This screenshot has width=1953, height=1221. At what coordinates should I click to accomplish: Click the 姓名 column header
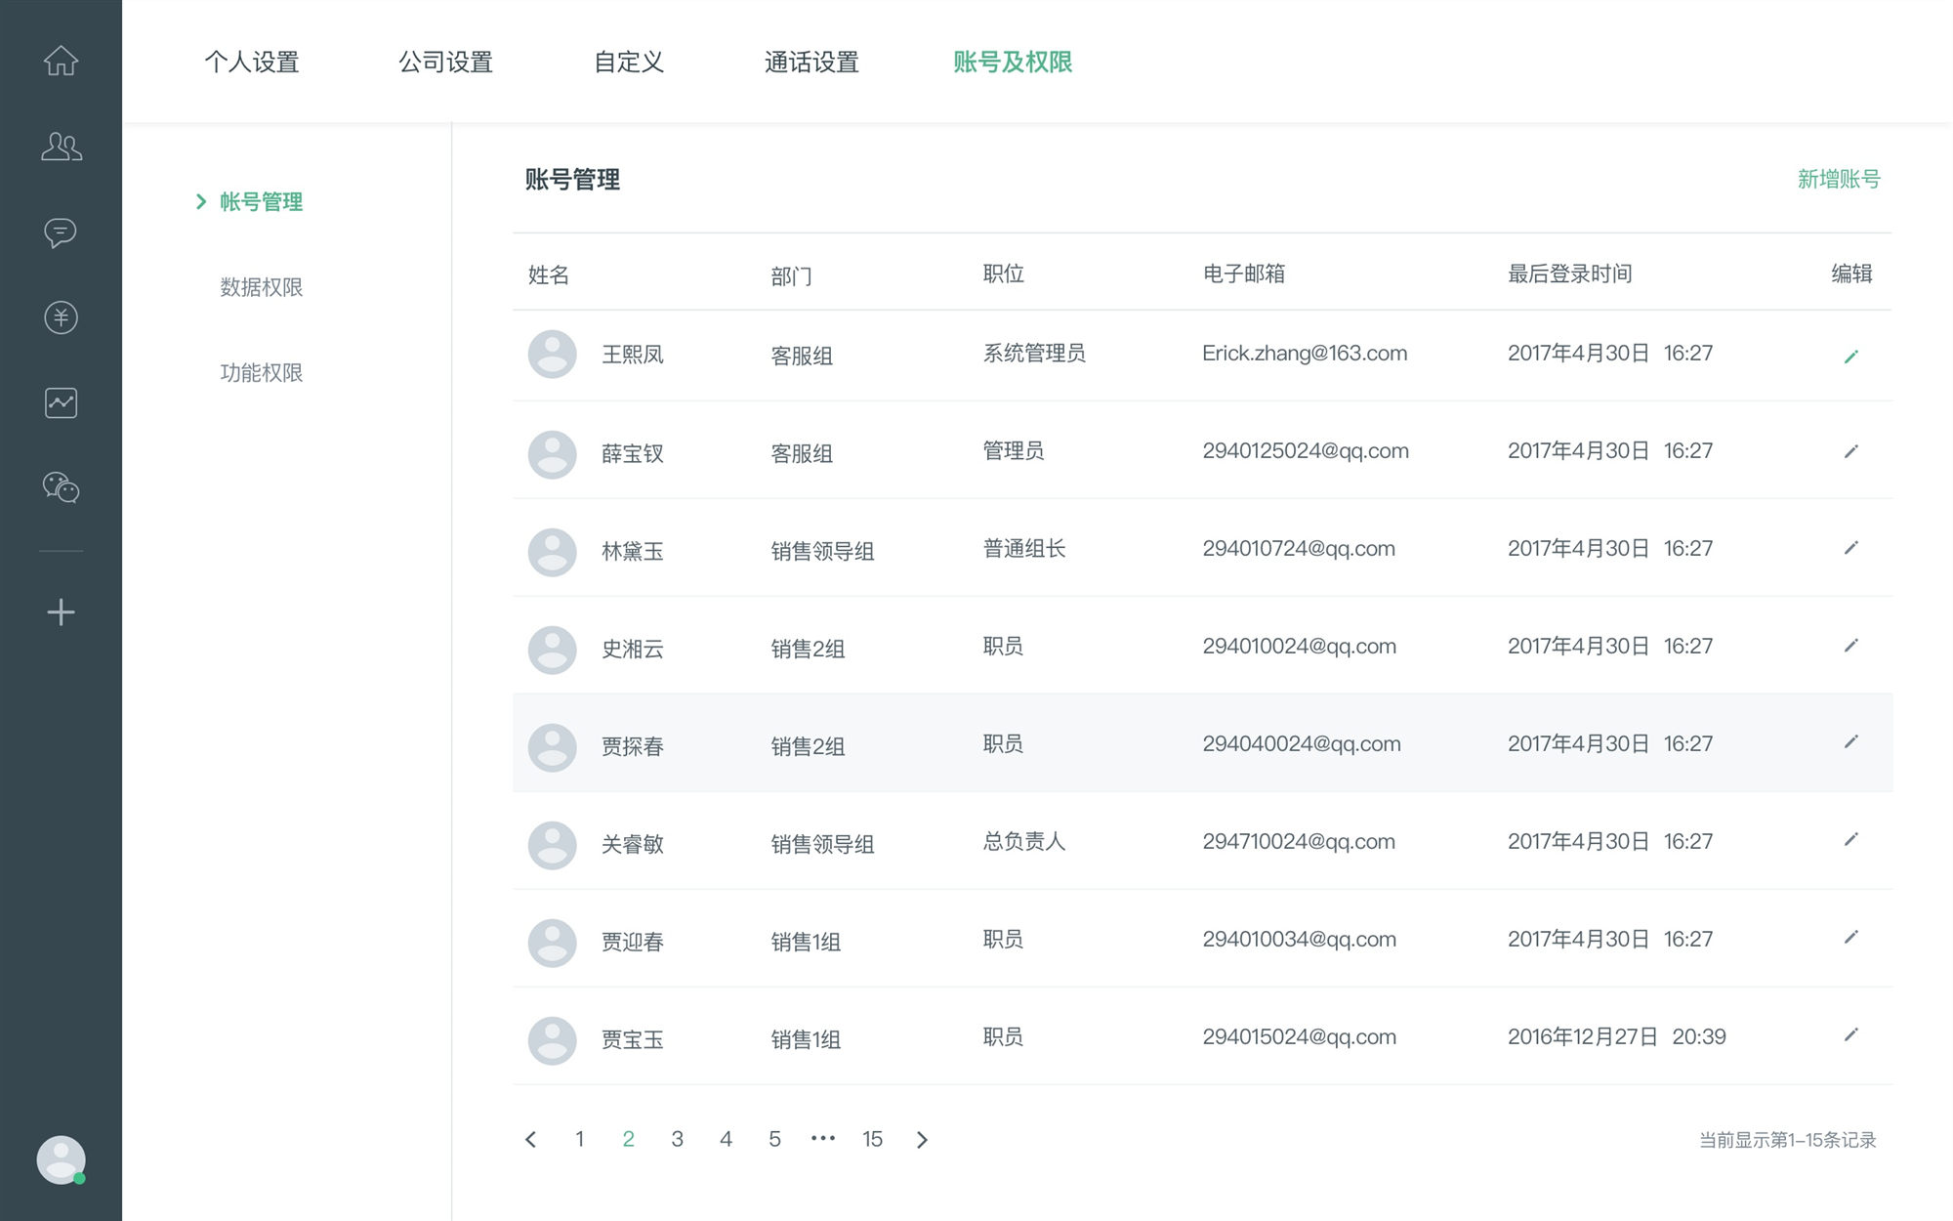coord(548,274)
